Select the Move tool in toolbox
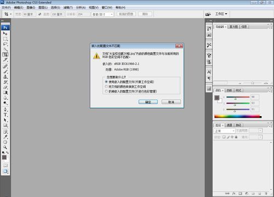The height and width of the screenshot is (197, 274). (x=5, y=33)
